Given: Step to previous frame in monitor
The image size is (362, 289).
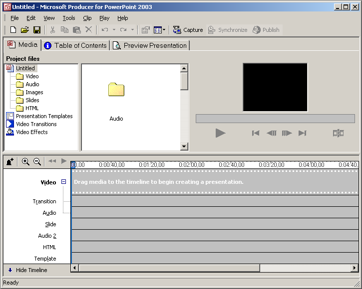Looking at the screenshot, I should tap(272, 133).
